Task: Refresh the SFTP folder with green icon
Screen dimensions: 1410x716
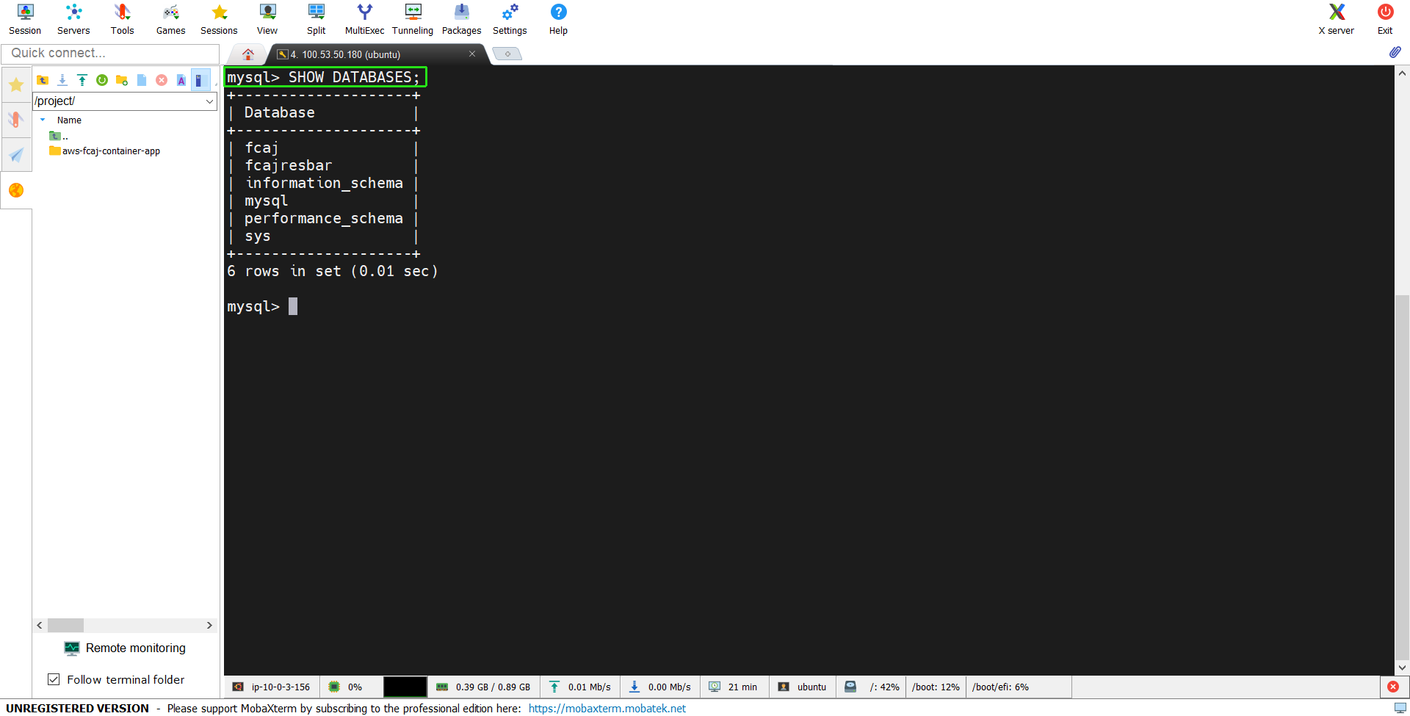Action: point(102,80)
